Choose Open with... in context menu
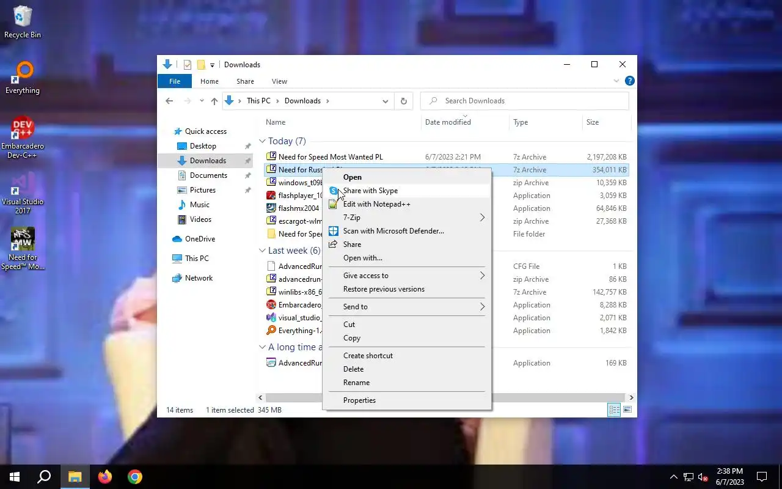 click(x=406, y=258)
